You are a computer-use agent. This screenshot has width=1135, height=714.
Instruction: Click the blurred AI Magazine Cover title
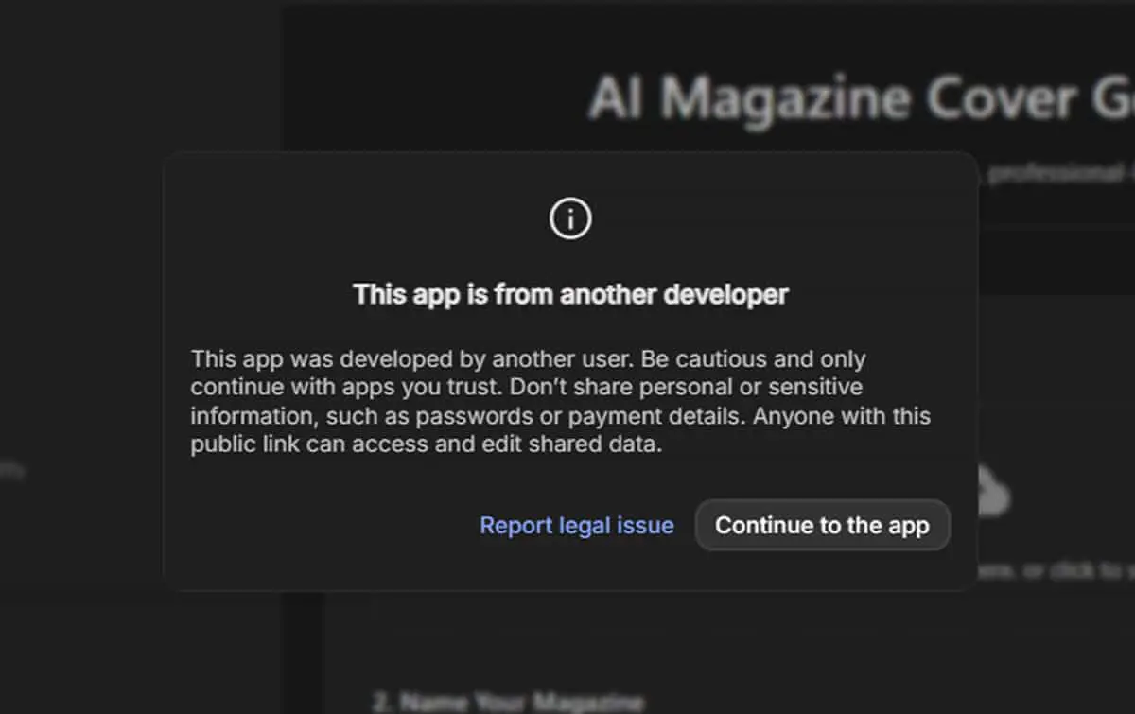pos(861,99)
